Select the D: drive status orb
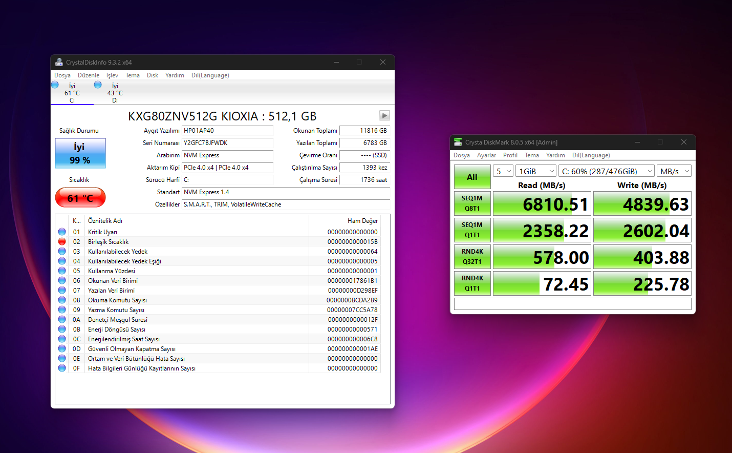Screen dimensions: 732x453 98,85
